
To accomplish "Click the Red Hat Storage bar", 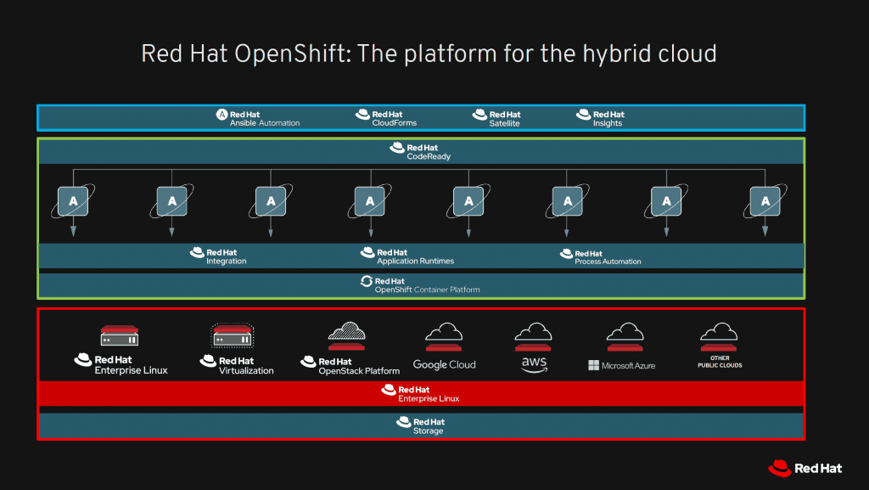I will [x=420, y=426].
